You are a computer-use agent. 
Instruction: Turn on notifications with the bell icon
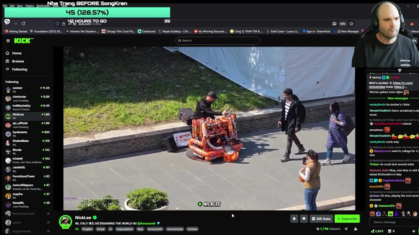tap(294, 219)
